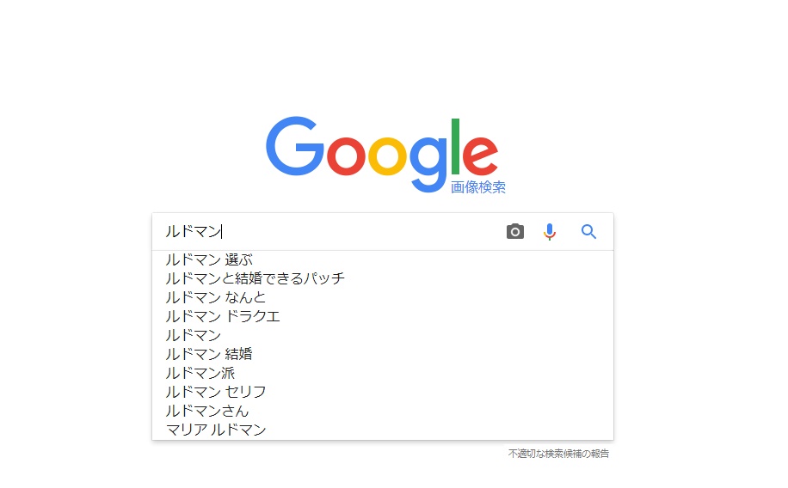Image resolution: width=788 pixels, height=488 pixels.
Task: Choose suggestion ルドマンと結婚できるパッチ
Action: pyautogui.click(x=255, y=278)
